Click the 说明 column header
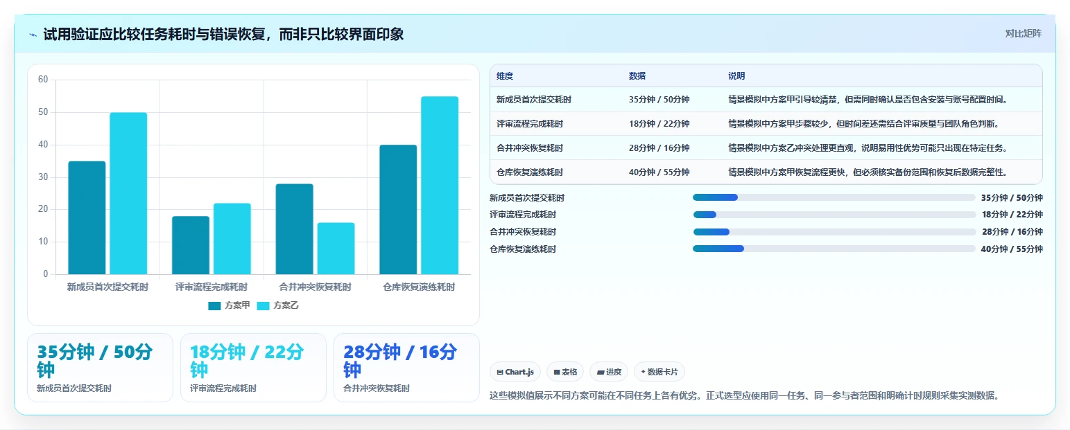The image size is (1070, 430). 736,75
